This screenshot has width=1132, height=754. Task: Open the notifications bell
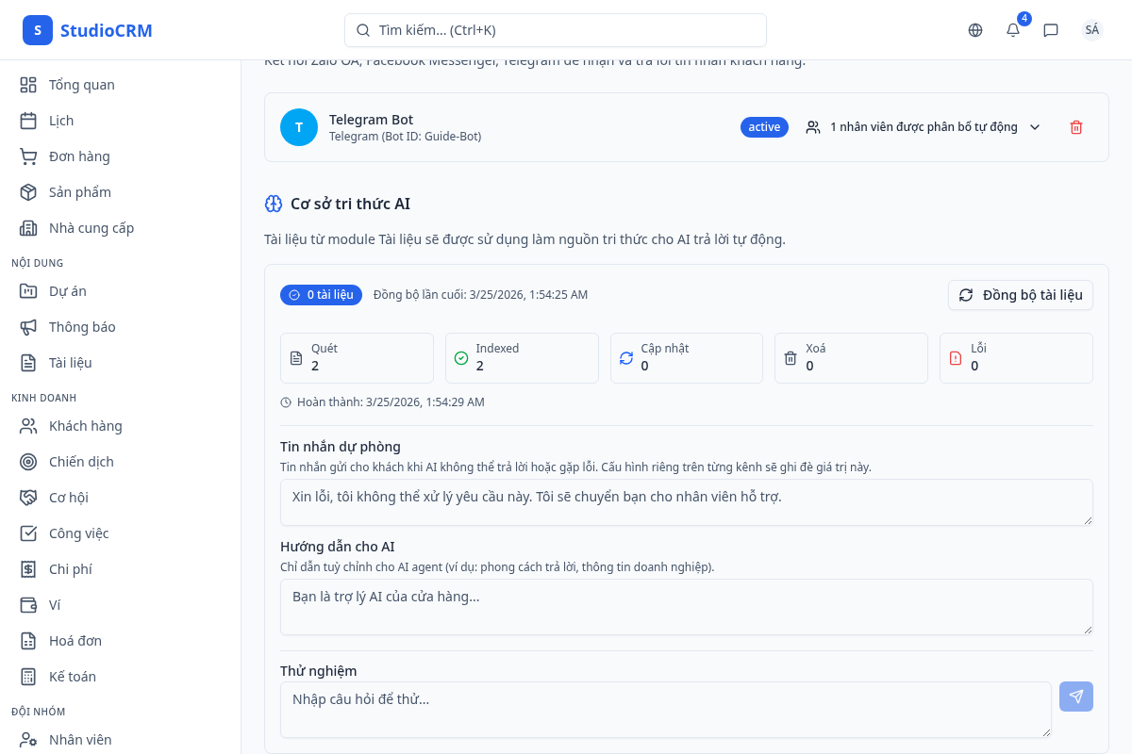click(1013, 30)
